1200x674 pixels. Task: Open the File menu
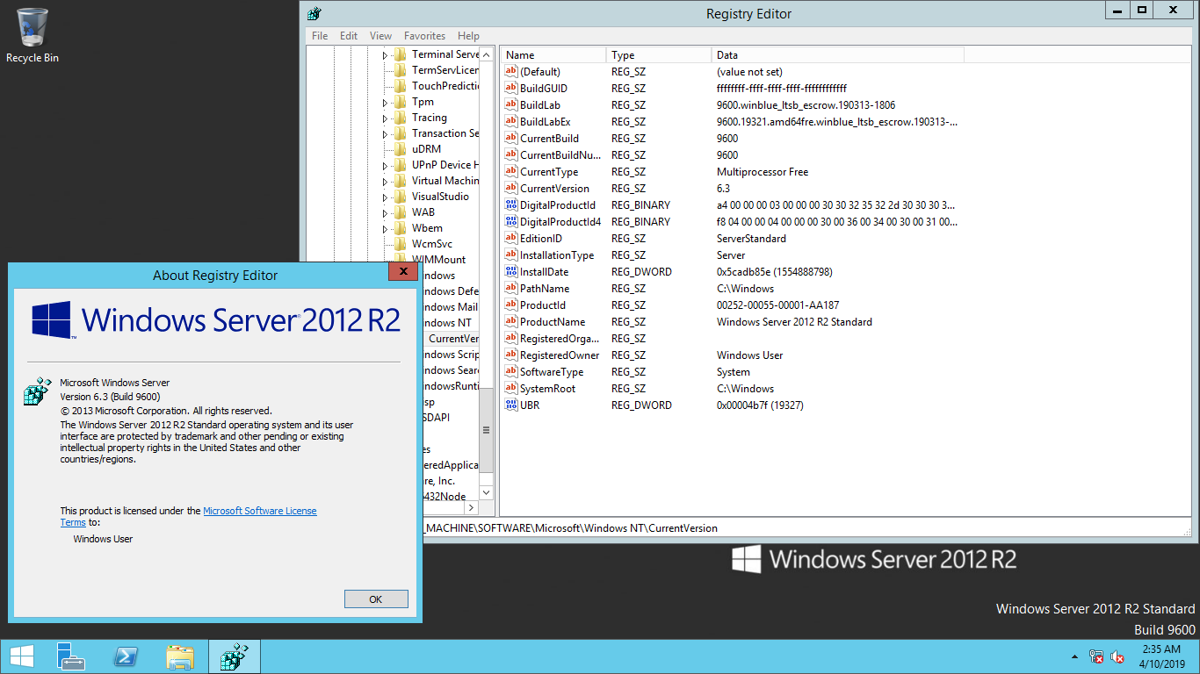click(x=320, y=36)
